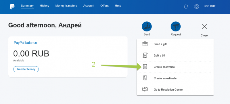This screenshot has height=104, width=230.
Task: Select Create an invoice
Action: pyautogui.click(x=164, y=67)
